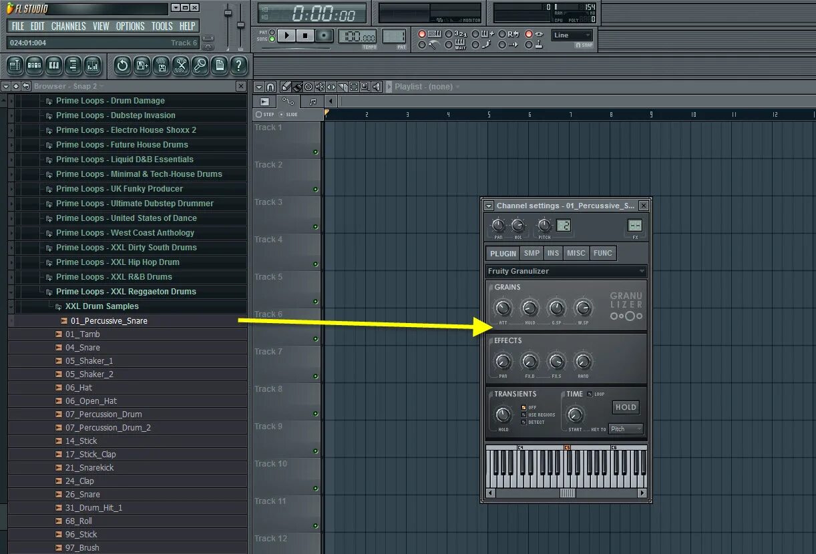Open the Mixer view toolbar icon
The image size is (816, 554).
[92, 65]
